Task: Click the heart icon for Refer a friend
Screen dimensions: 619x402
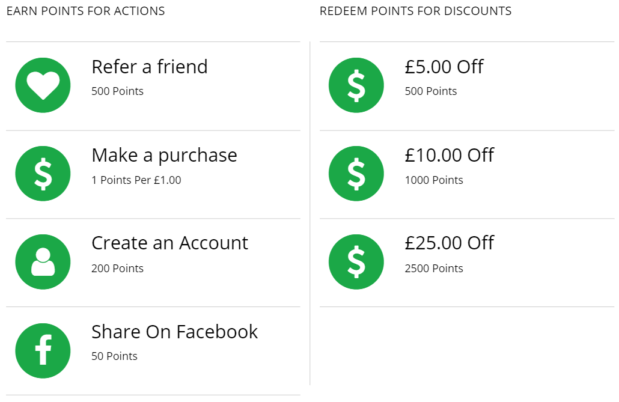Action: coord(43,85)
